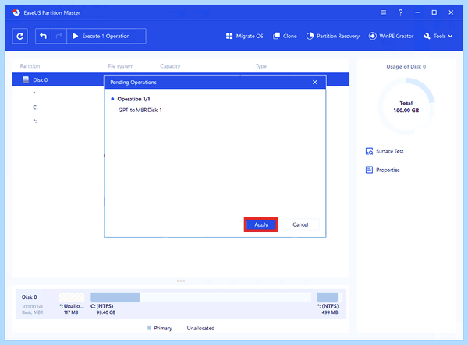Click the Disk 0 label in disk map
The width and height of the screenshot is (468, 345).
tap(30, 297)
